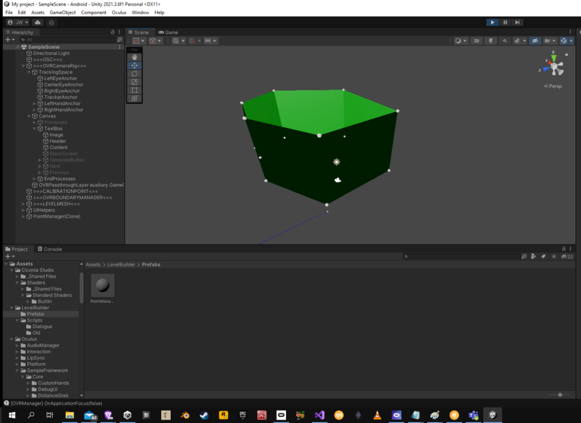This screenshot has height=423, width=581.
Task: Open Hierarchy panel options menu
Action: pyautogui.click(x=119, y=32)
